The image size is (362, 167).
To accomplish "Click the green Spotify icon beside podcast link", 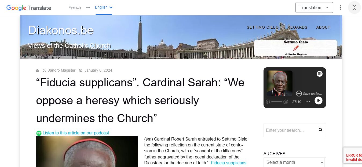I will click(x=39, y=133).
